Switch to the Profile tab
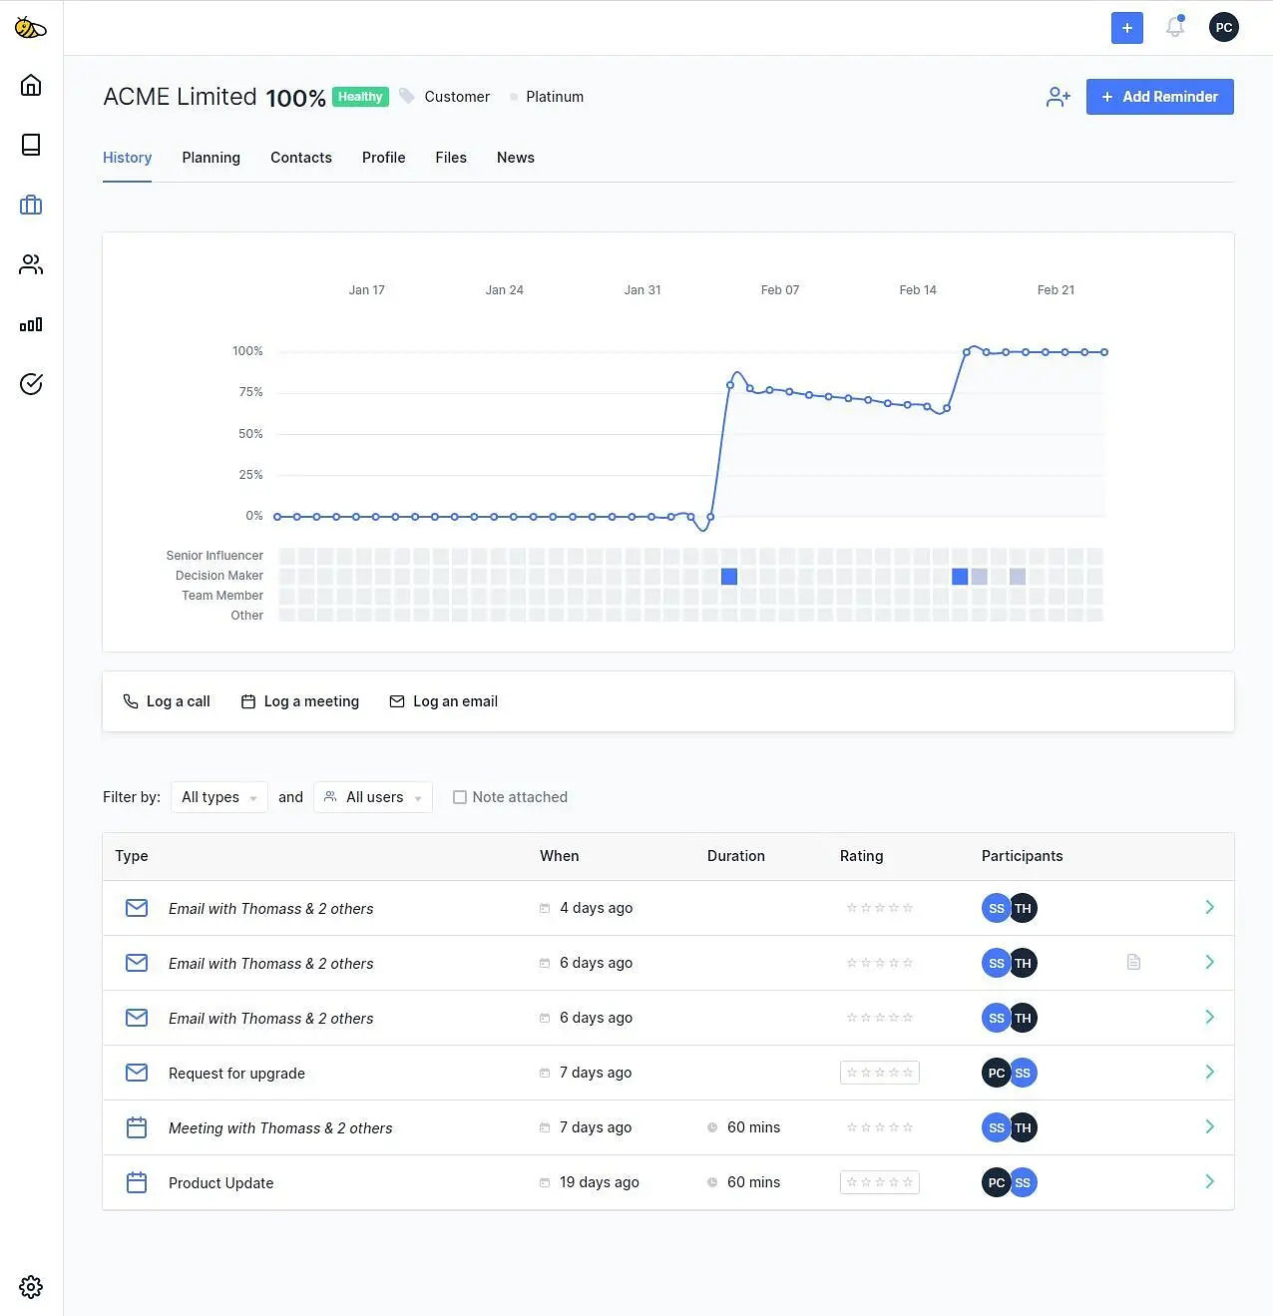The width and height of the screenshot is (1273, 1316). [383, 158]
